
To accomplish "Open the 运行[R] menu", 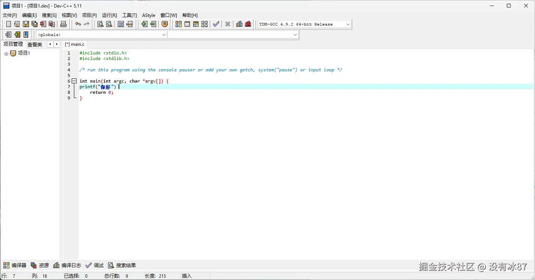I will 110,15.
